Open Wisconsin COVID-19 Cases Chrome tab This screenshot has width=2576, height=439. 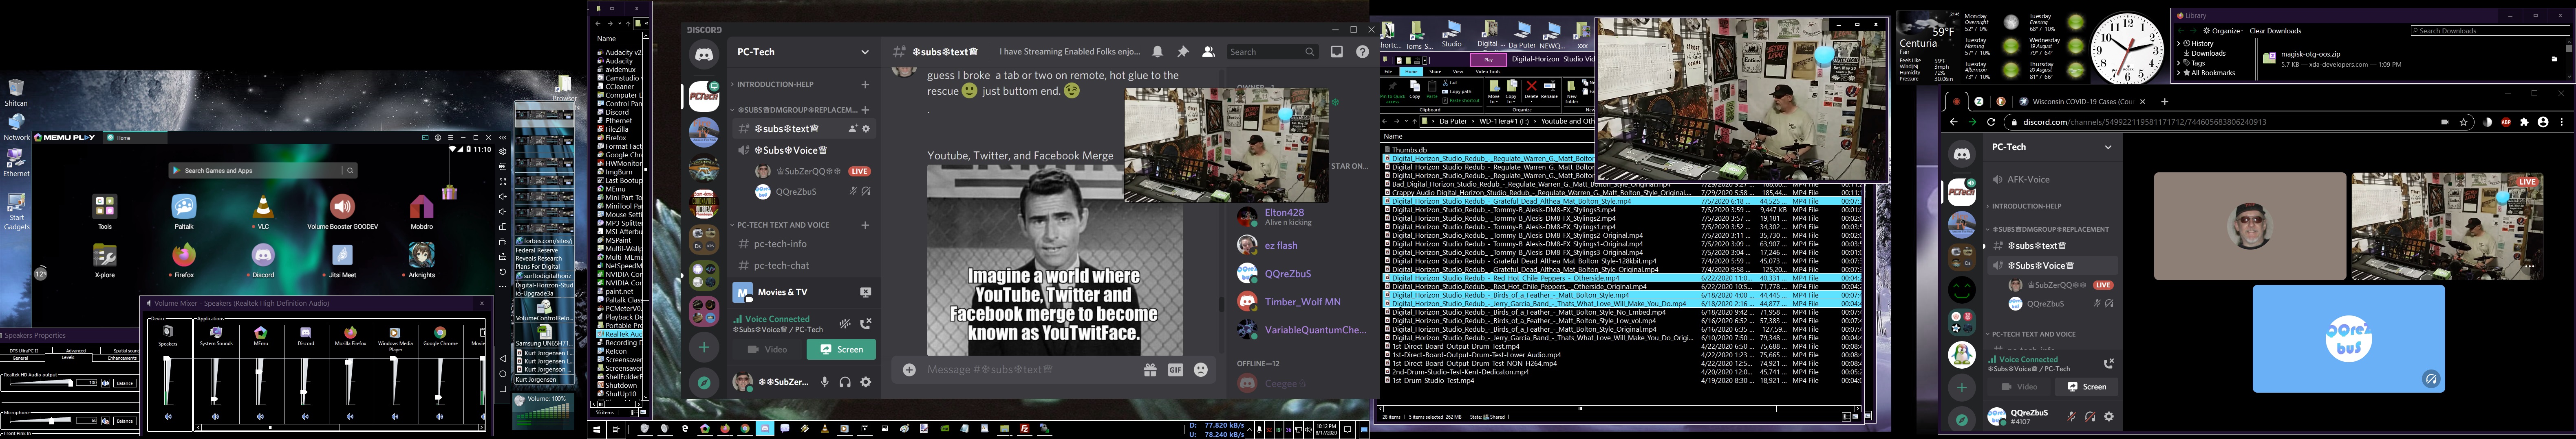(x=2083, y=101)
